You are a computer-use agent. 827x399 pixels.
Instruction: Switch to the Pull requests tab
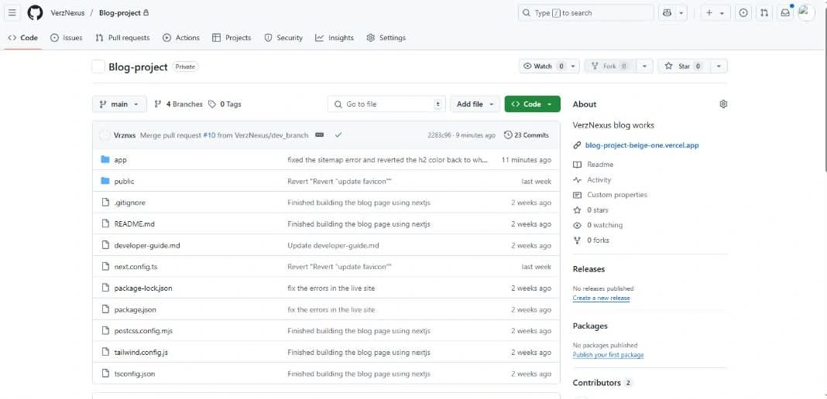pyautogui.click(x=122, y=38)
